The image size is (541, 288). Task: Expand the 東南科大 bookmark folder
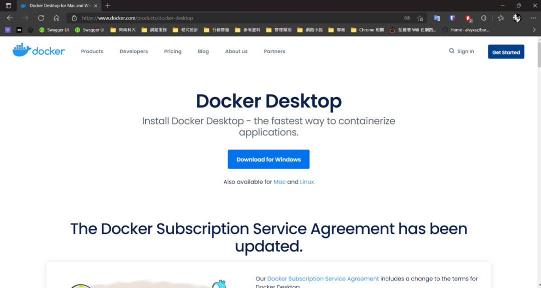click(123, 30)
